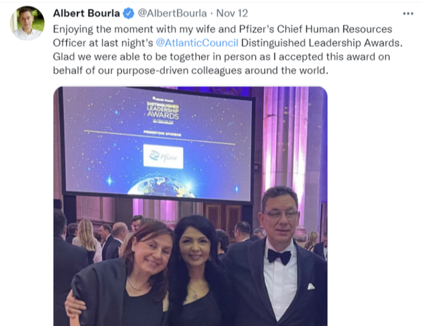
Task: Click the blue verified badge
Action: pos(129,13)
